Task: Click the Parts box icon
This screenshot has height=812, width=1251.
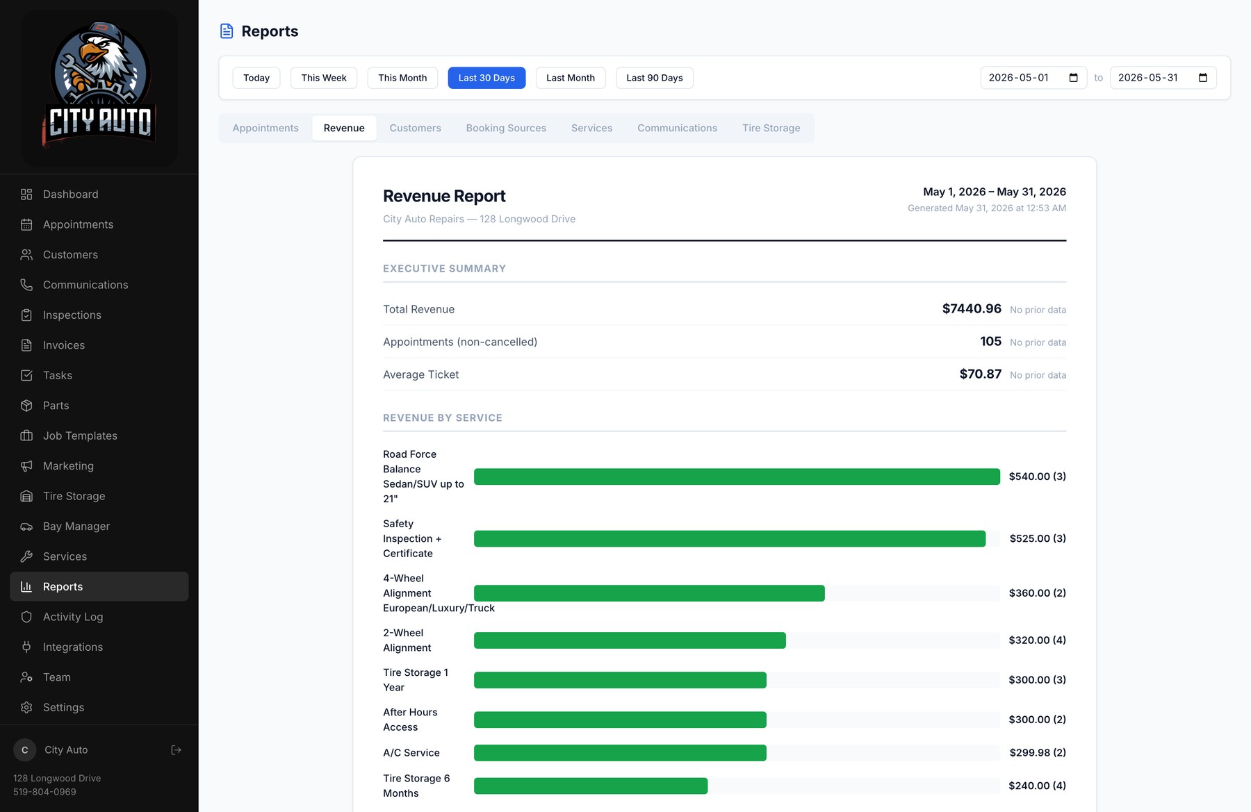Action: [26, 406]
